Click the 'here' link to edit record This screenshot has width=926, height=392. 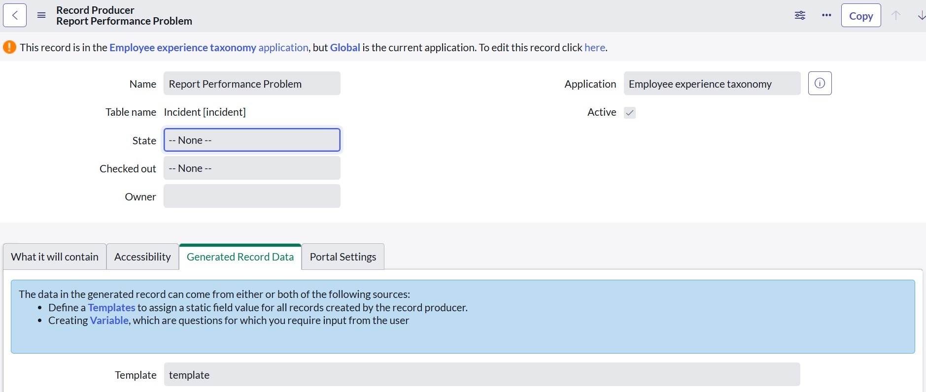(594, 48)
